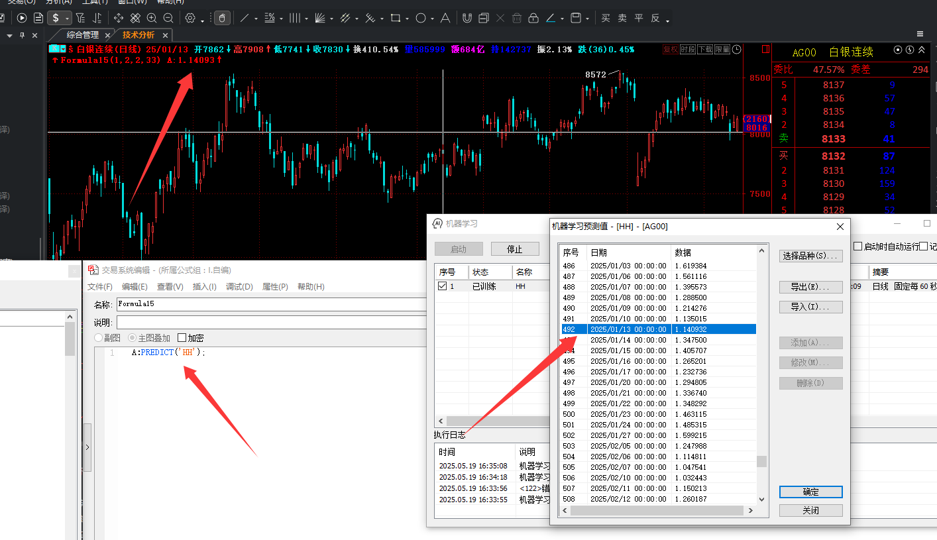Tick the 加密 checkbox
Image resolution: width=937 pixels, height=540 pixels.
point(182,338)
